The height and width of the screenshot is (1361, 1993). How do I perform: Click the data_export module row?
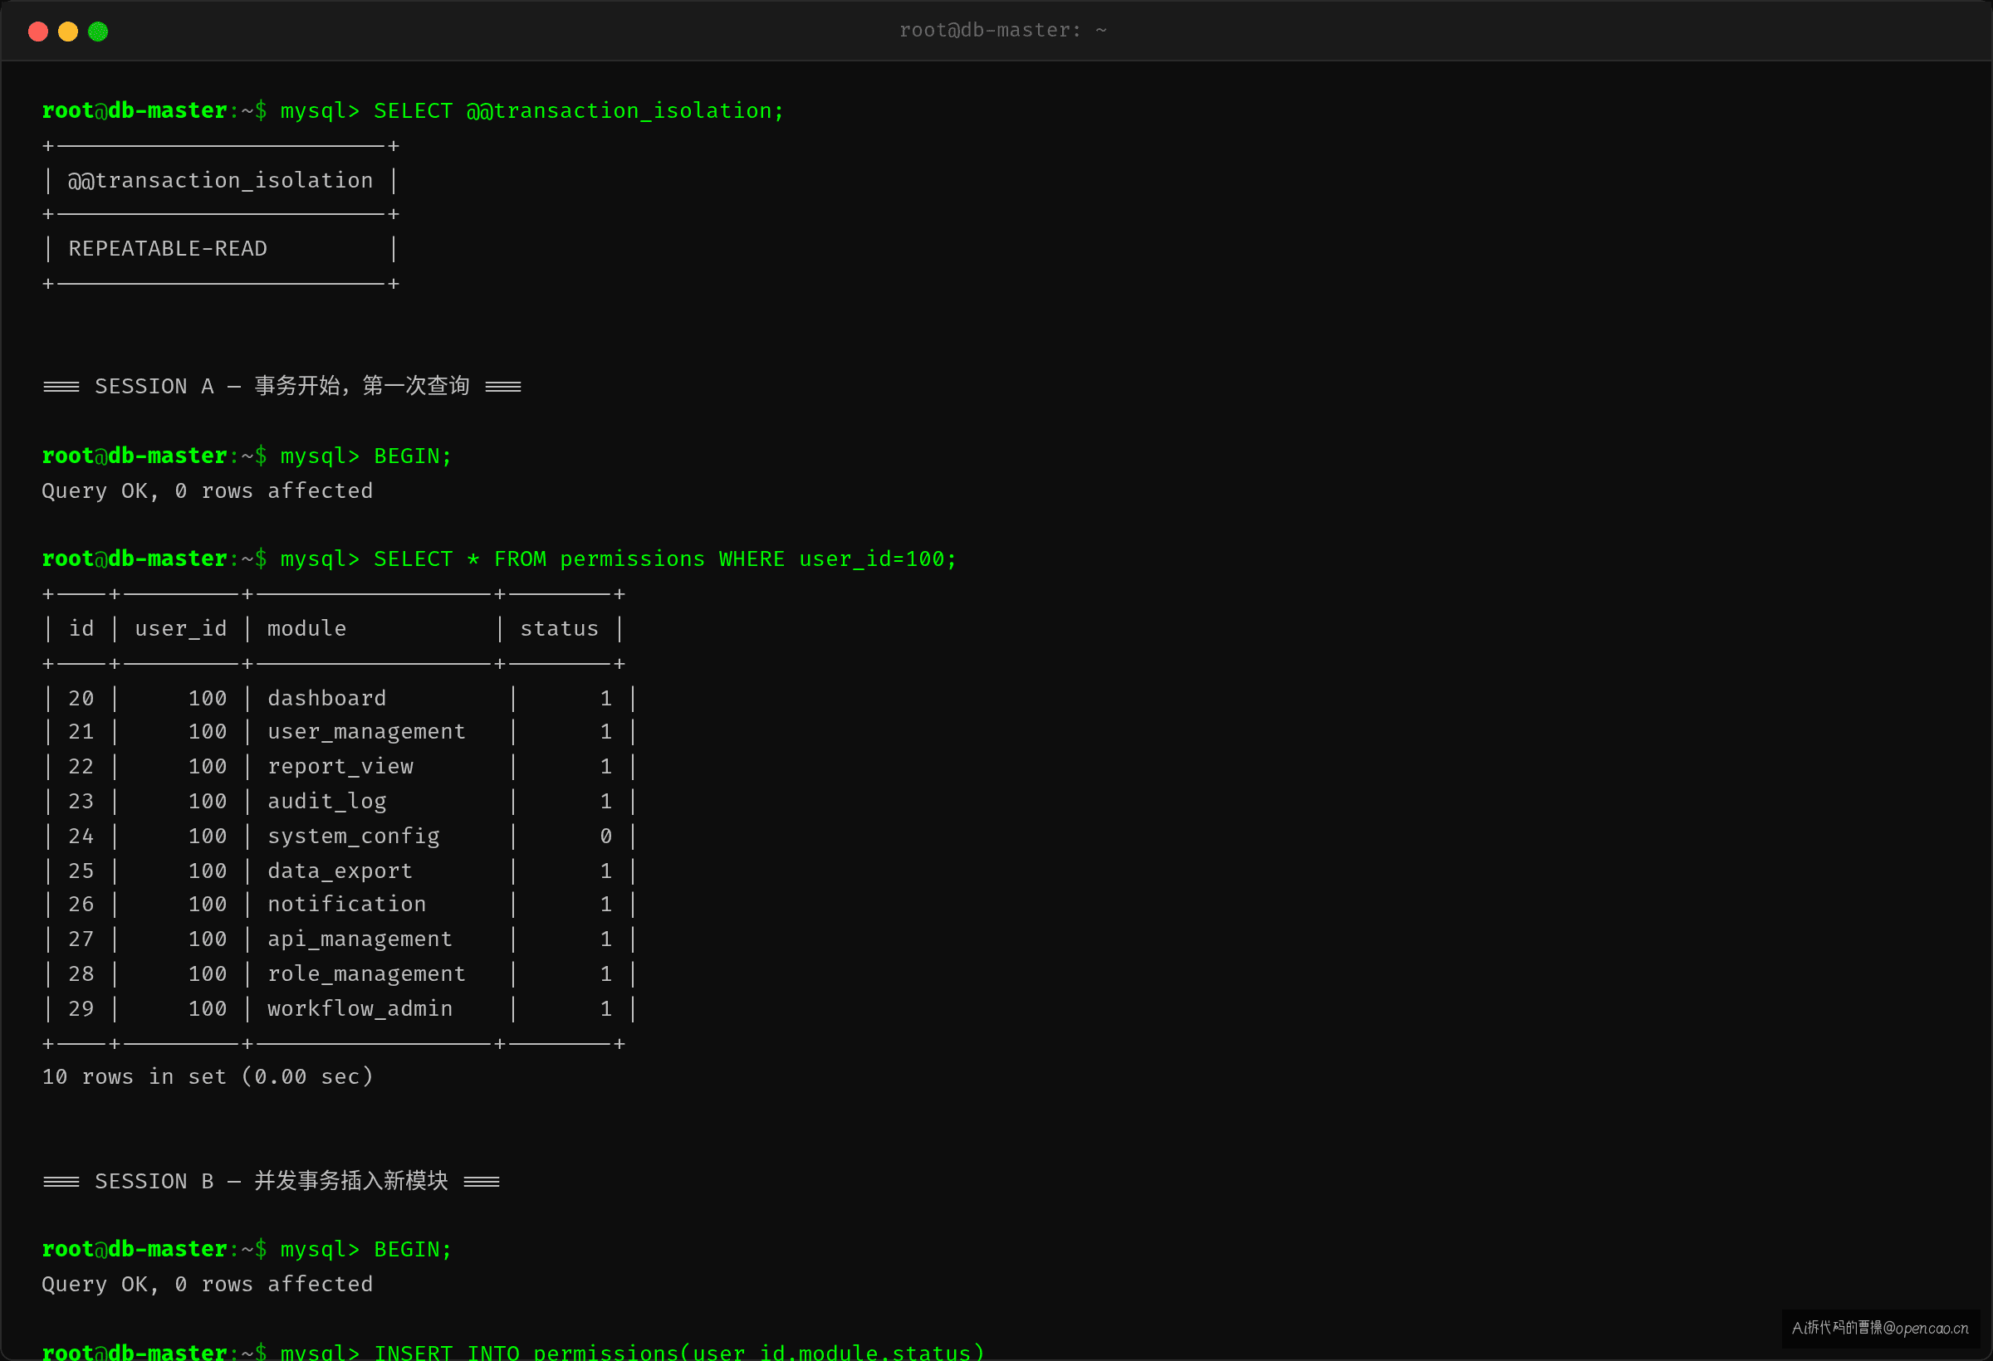(340, 871)
